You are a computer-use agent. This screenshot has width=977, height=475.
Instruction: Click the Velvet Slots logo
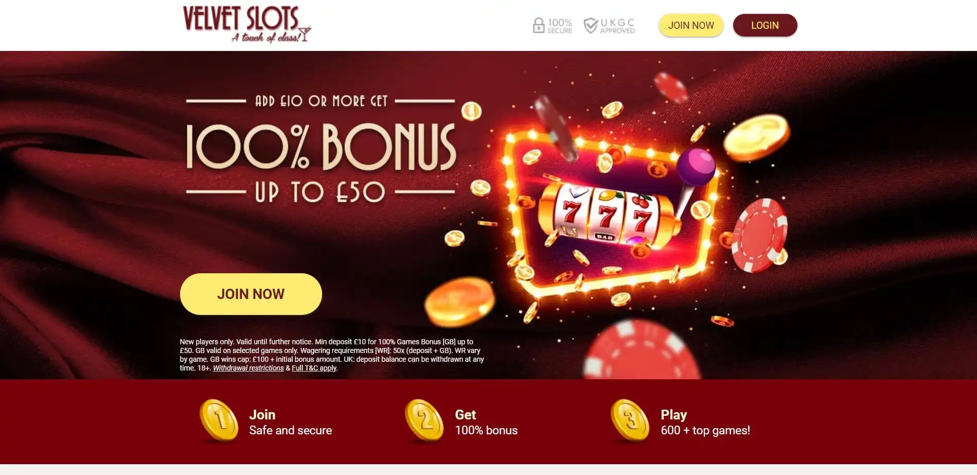point(247,24)
